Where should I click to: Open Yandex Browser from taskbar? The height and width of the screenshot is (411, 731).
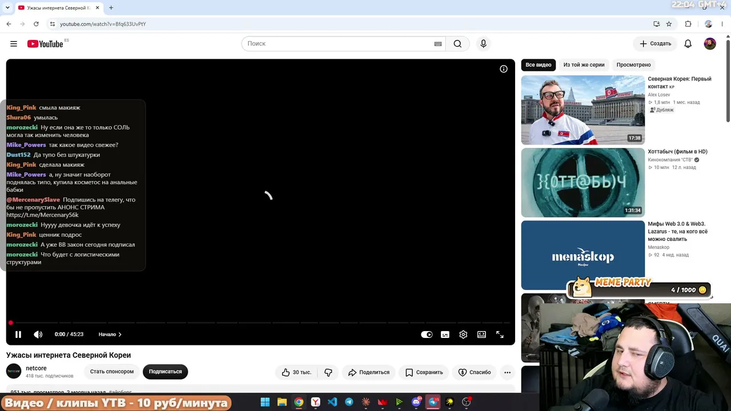pos(315,402)
